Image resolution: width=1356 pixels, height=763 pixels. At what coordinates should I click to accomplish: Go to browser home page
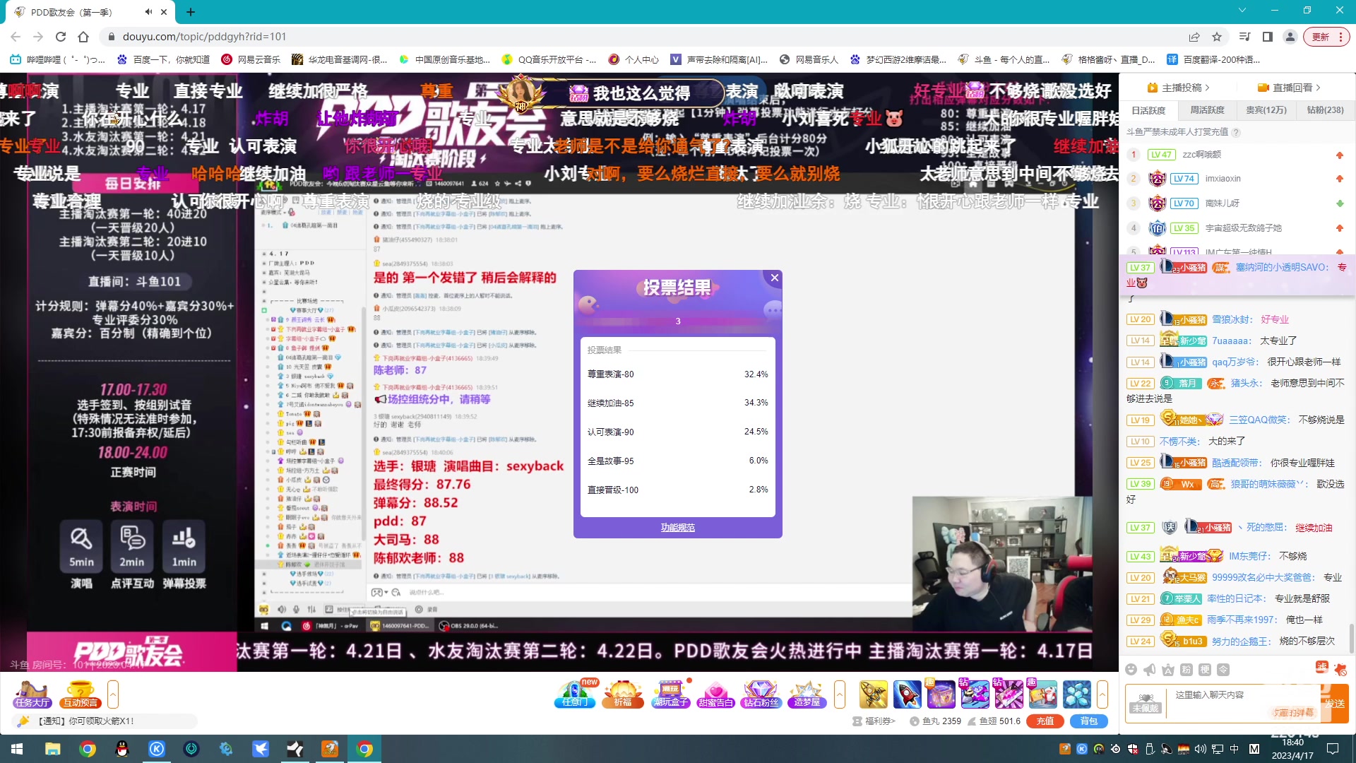[83, 37]
